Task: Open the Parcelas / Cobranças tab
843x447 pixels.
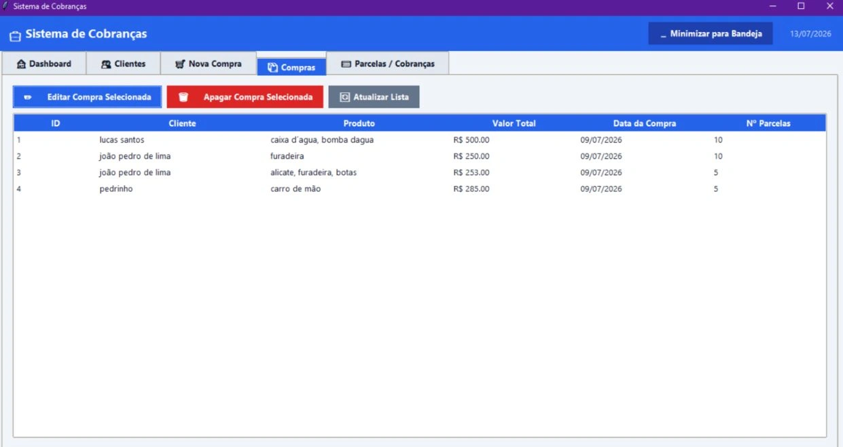Action: pyautogui.click(x=388, y=64)
